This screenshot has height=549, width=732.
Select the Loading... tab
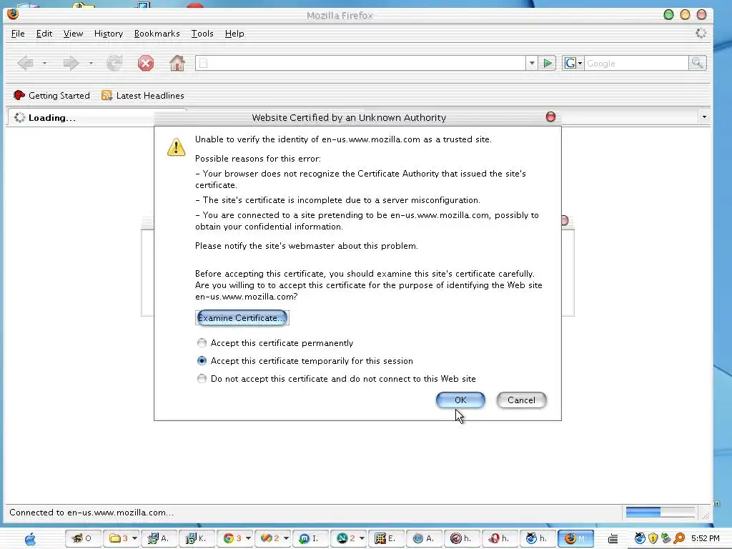coord(80,118)
